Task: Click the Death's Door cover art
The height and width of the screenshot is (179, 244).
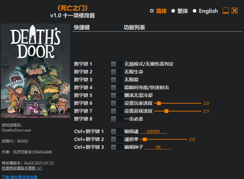Action: (x=35, y=71)
